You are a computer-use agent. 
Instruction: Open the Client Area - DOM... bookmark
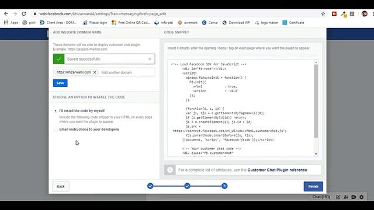tap(58, 23)
